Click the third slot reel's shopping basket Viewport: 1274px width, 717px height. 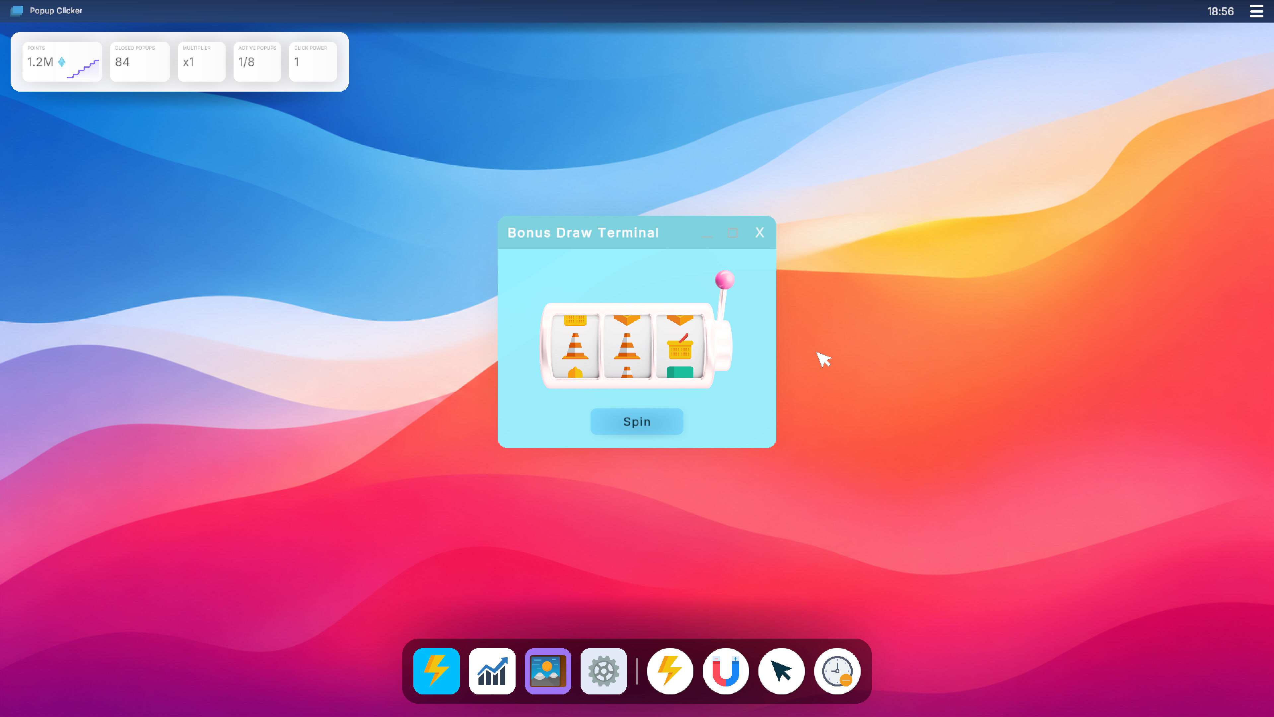coord(679,346)
